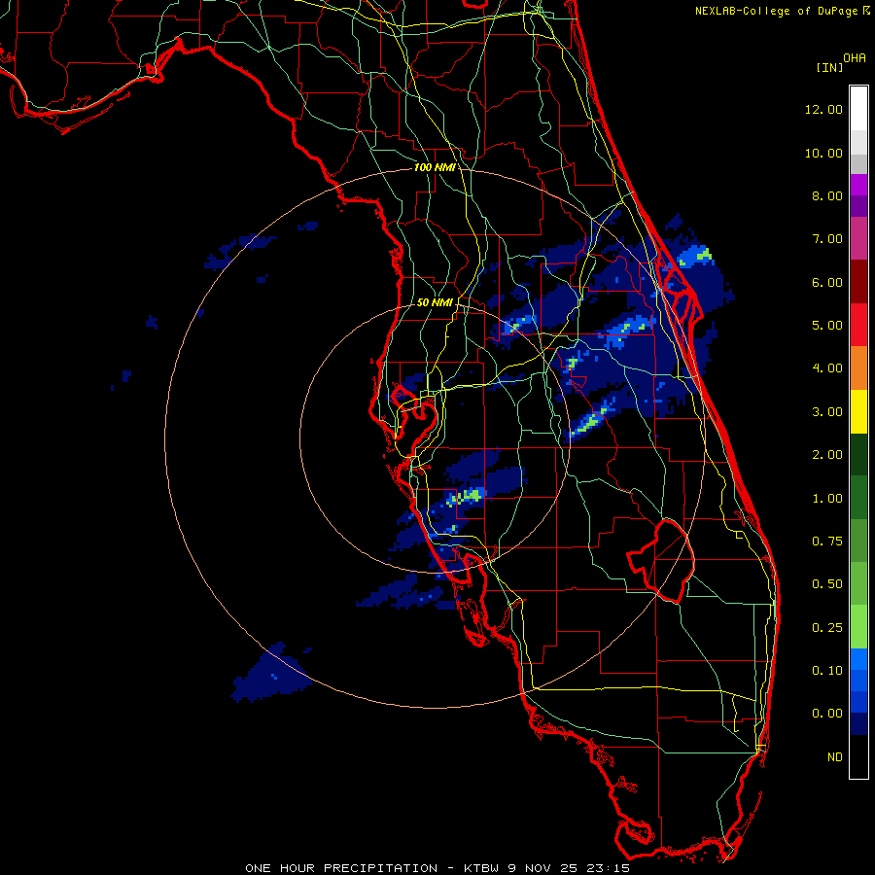Pick the magenta swatch above 8.00
875x875 pixels.
click(x=858, y=185)
